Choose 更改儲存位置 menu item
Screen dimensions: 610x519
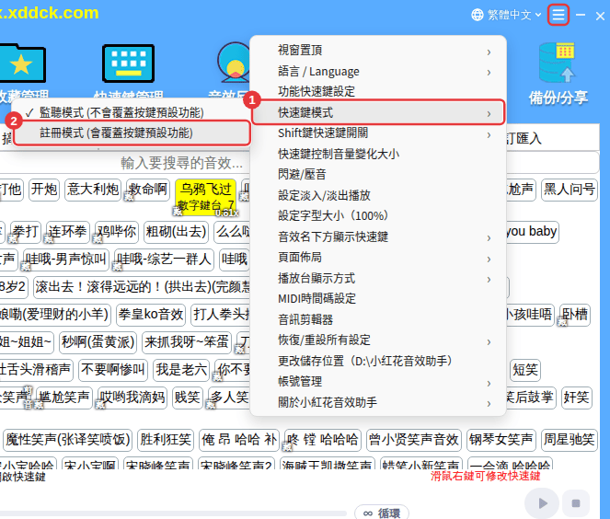(378, 361)
